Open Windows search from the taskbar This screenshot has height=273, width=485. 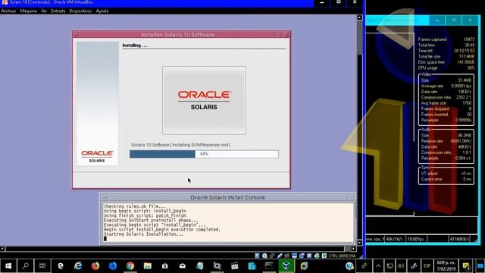pyautogui.click(x=26, y=265)
